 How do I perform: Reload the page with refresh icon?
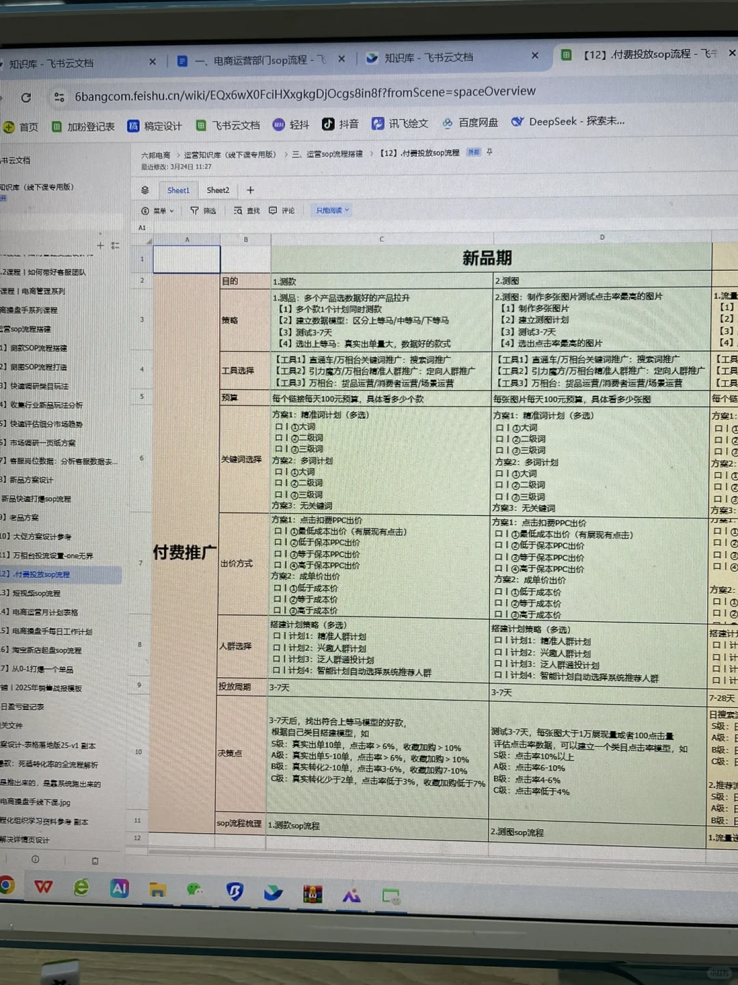click(26, 98)
